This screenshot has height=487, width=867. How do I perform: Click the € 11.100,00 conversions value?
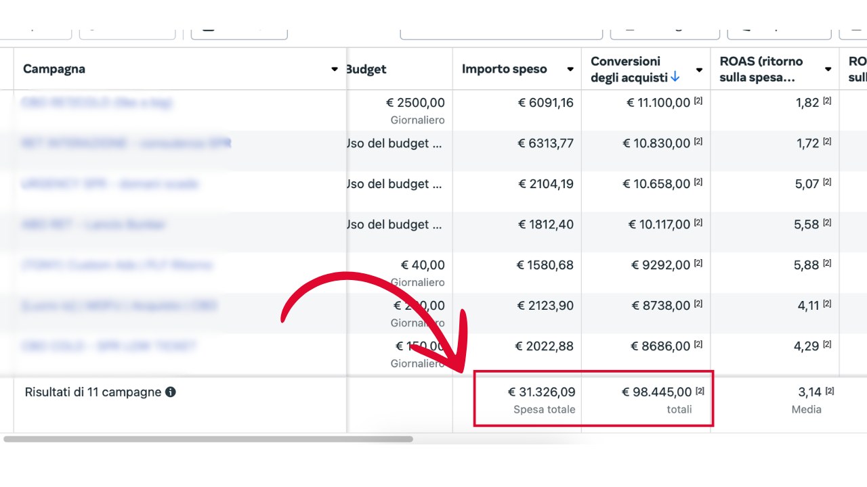coord(658,103)
